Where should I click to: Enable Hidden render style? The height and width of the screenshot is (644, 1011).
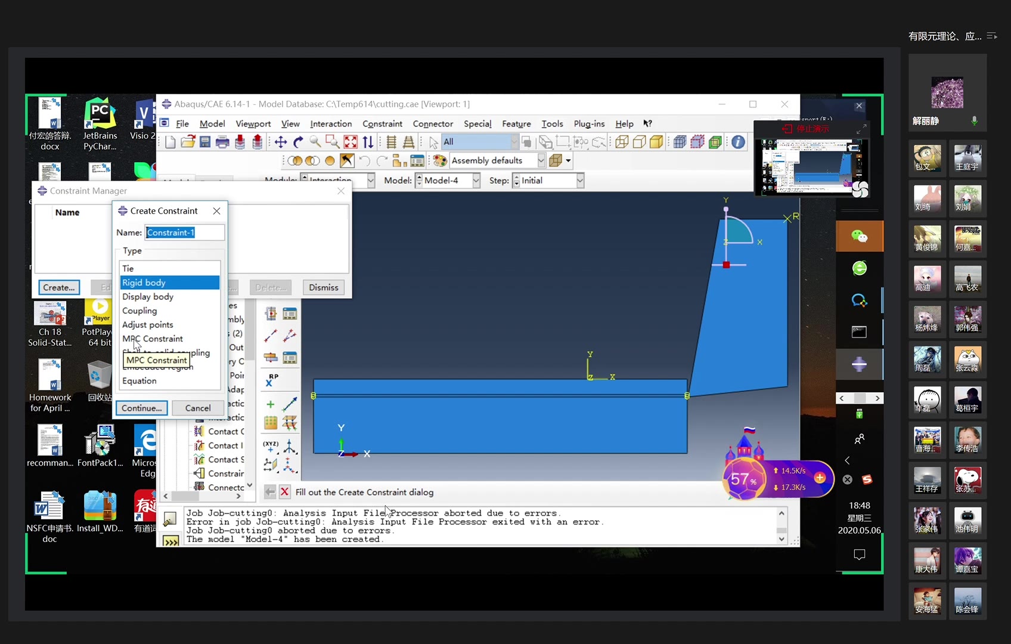[639, 142]
